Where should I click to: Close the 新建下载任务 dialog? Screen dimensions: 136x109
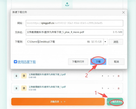pyautogui.click(x=123, y=12)
